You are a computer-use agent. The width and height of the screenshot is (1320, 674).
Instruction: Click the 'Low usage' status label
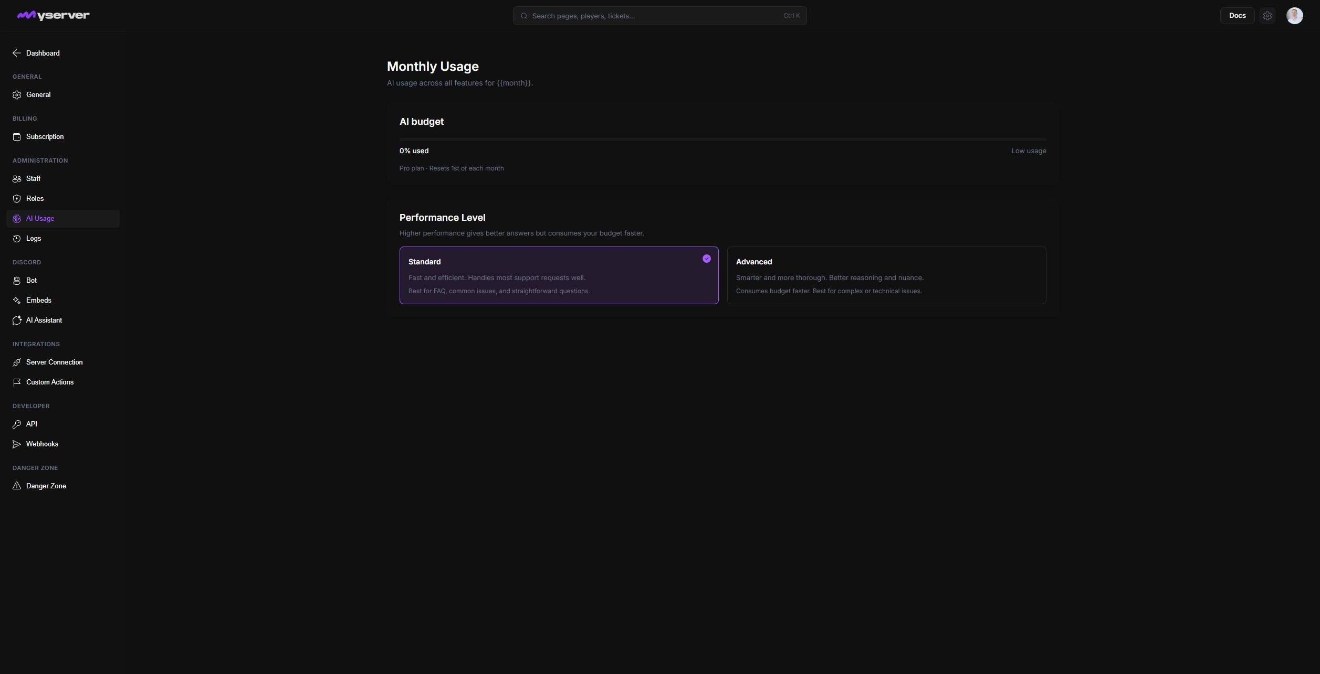pos(1029,151)
